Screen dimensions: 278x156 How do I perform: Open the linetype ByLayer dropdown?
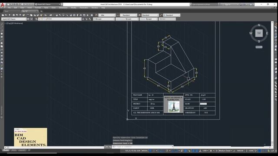coord(127,19)
